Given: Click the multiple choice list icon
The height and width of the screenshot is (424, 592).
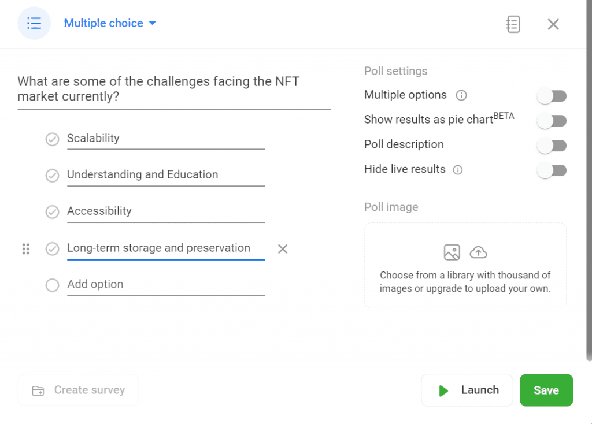Looking at the screenshot, I should coord(34,24).
